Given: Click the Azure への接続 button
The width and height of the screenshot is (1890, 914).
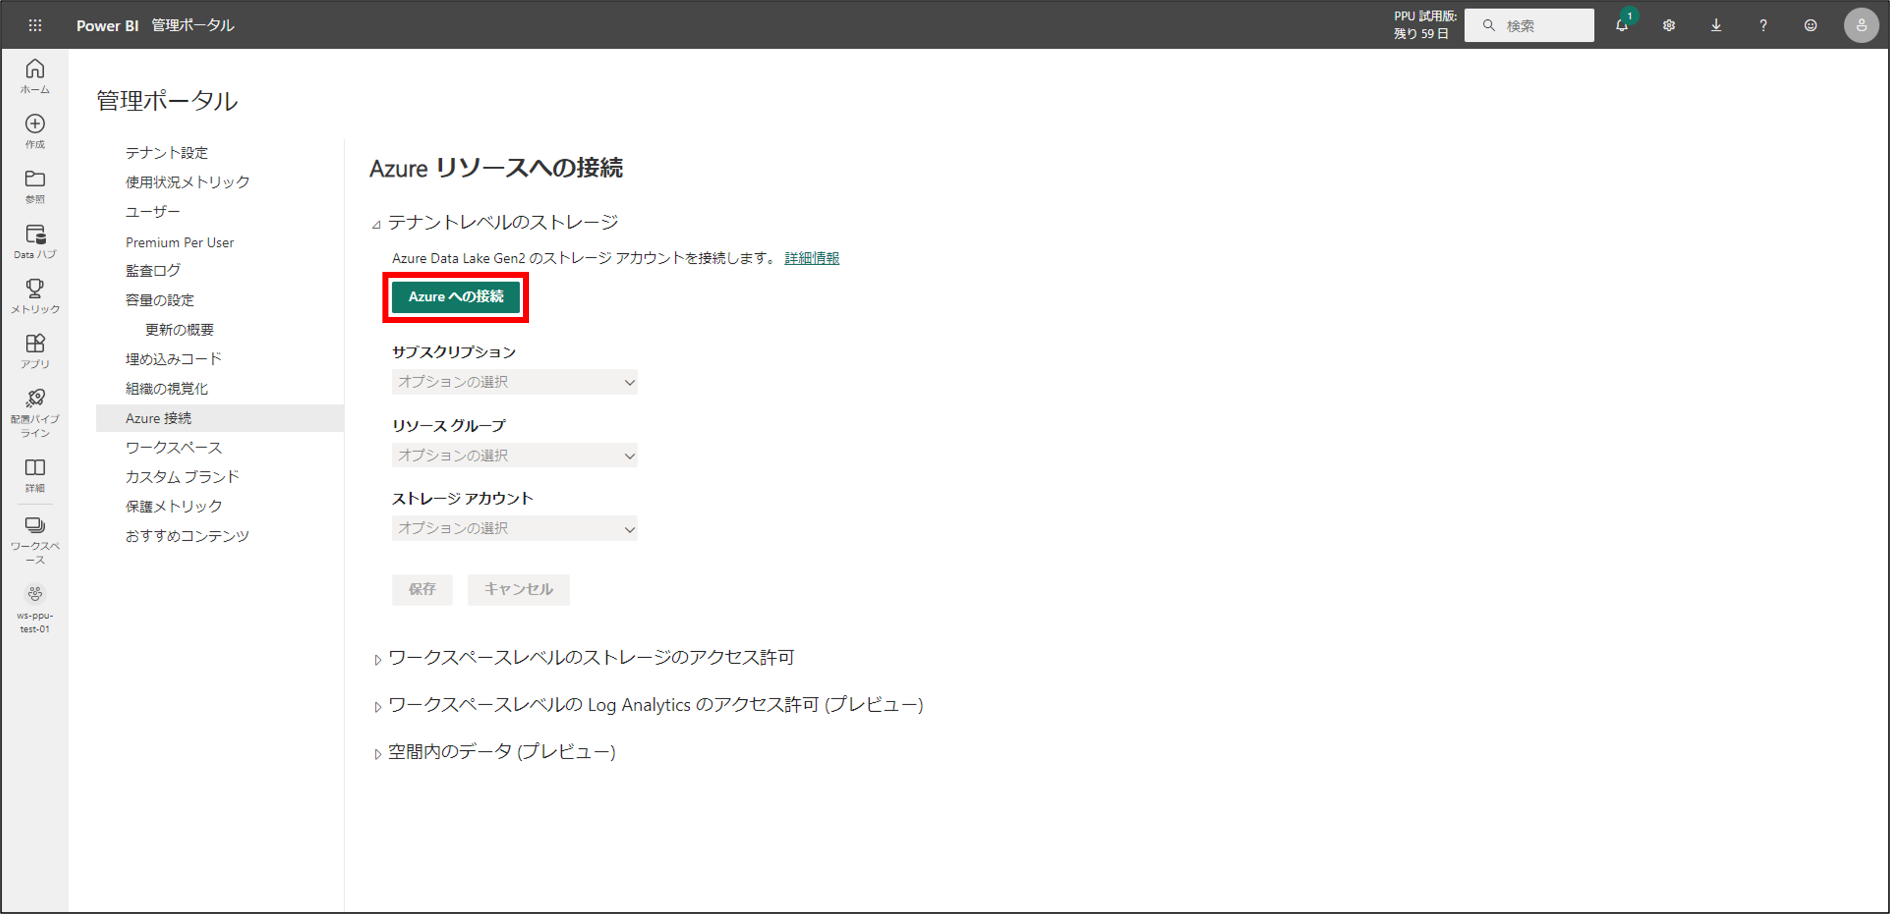Looking at the screenshot, I should click(x=456, y=297).
